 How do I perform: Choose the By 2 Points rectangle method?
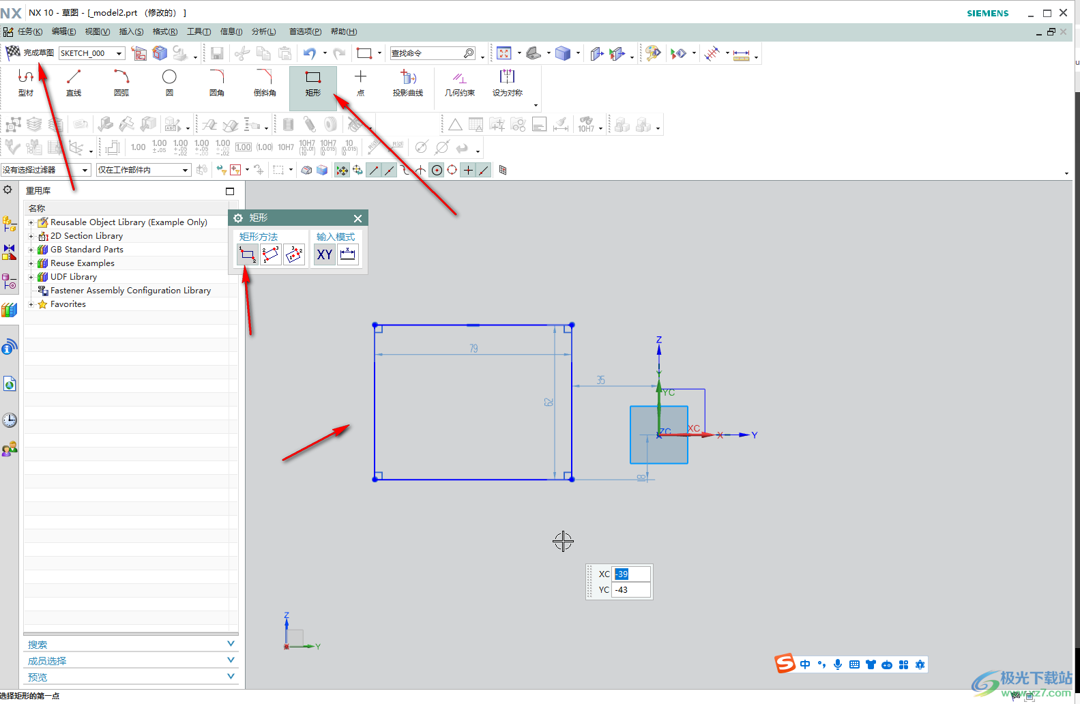tap(247, 254)
